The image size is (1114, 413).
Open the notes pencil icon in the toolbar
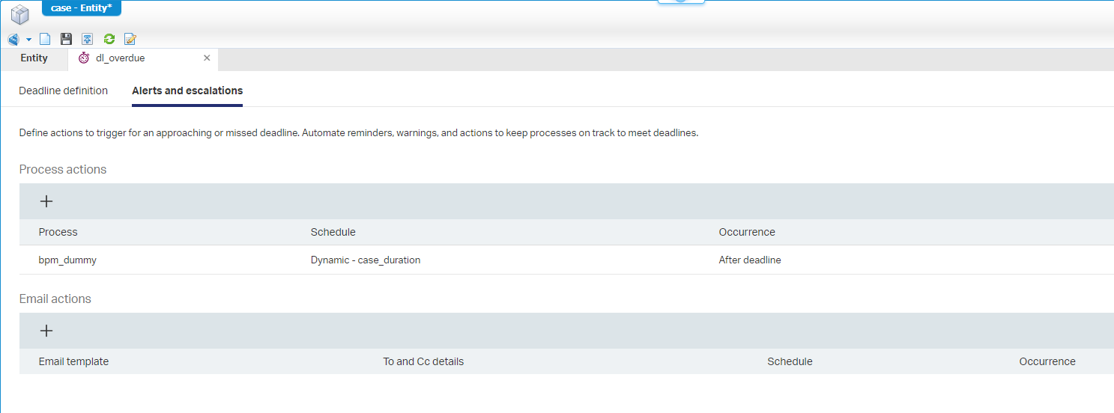pos(130,39)
